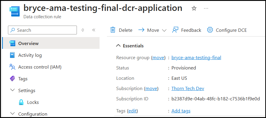Screen dimensions: 266x118
Task: Click the Tags icon in sidebar
Action: (12, 79)
